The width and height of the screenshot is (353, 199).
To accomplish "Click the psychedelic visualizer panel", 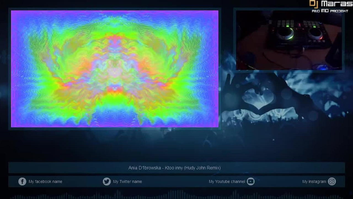I will [x=115, y=69].
